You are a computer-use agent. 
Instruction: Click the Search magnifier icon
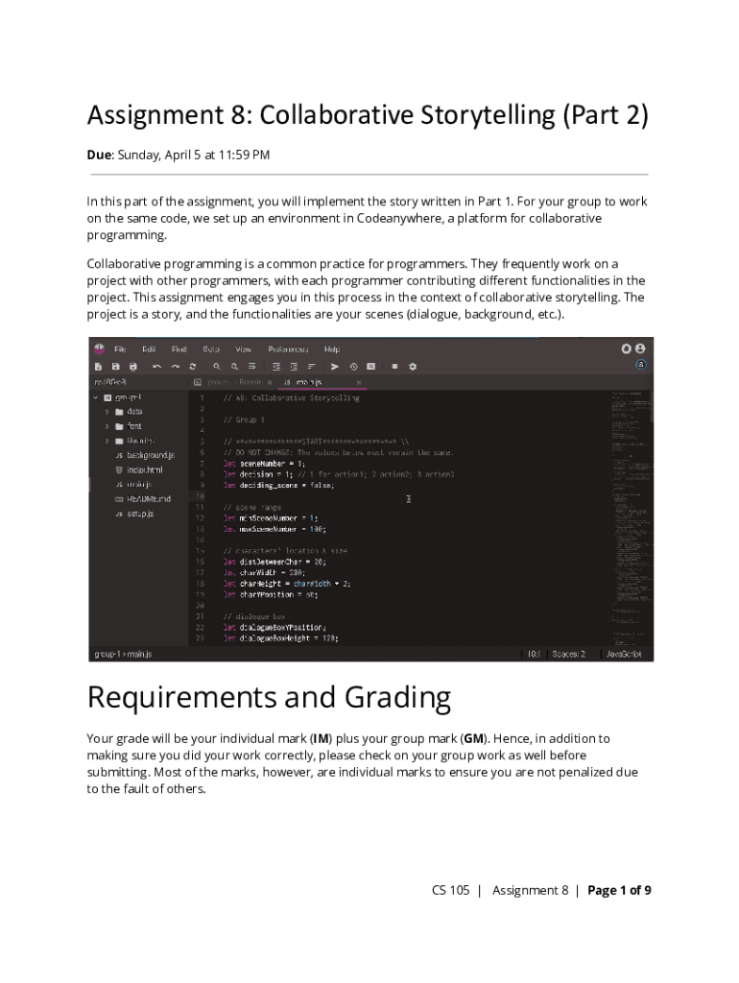point(218,366)
